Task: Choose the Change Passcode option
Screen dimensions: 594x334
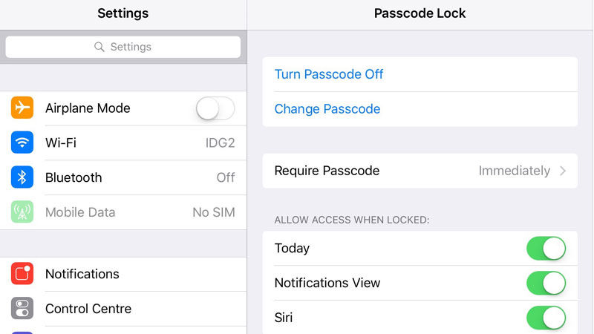Action: pos(327,109)
